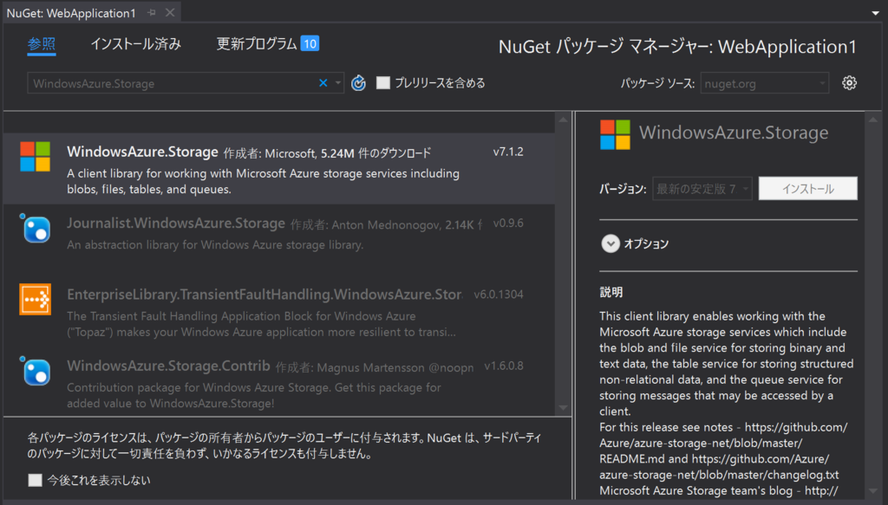Click the WindowsAzure.Storage heading in the details pane

point(734,133)
